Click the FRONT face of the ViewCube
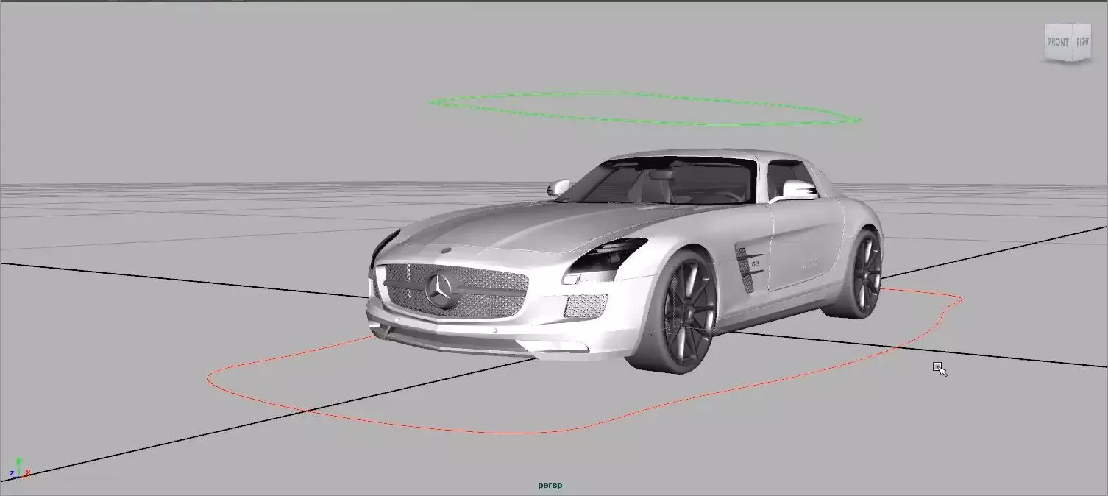 point(1059,43)
